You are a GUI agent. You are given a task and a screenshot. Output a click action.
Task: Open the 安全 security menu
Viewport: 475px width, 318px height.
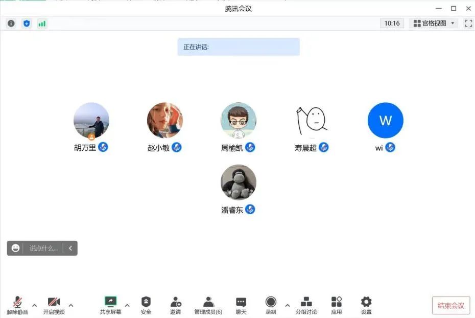[x=146, y=305]
